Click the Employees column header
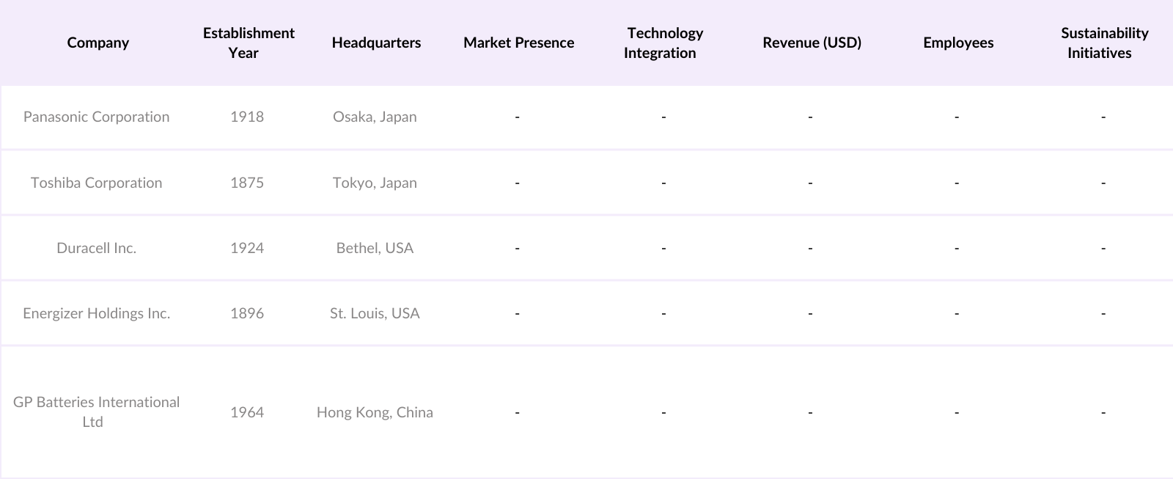 coord(958,43)
